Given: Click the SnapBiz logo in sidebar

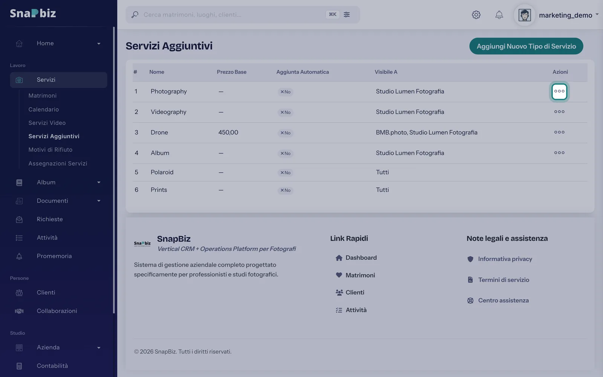Looking at the screenshot, I should (x=33, y=13).
